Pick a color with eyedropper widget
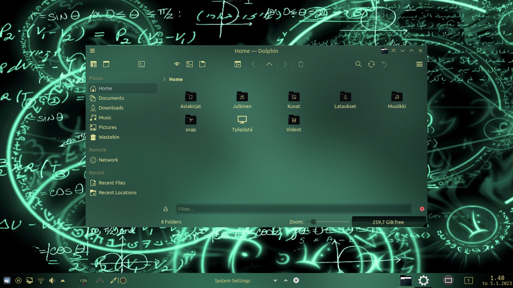 point(113,280)
